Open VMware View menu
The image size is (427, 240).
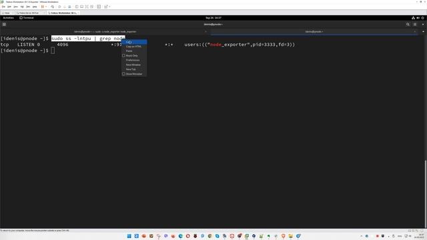click(16, 7)
